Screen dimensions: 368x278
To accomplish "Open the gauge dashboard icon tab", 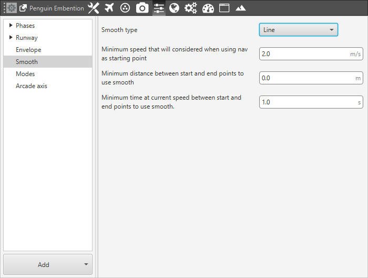I will (x=208, y=8).
